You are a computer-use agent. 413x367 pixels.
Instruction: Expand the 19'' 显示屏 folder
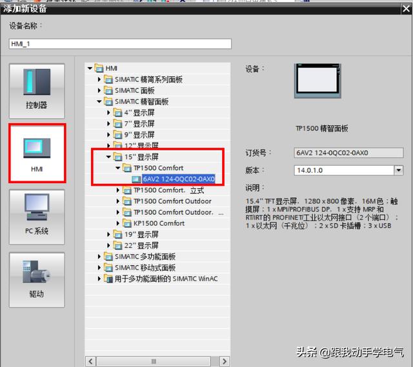click(108, 234)
